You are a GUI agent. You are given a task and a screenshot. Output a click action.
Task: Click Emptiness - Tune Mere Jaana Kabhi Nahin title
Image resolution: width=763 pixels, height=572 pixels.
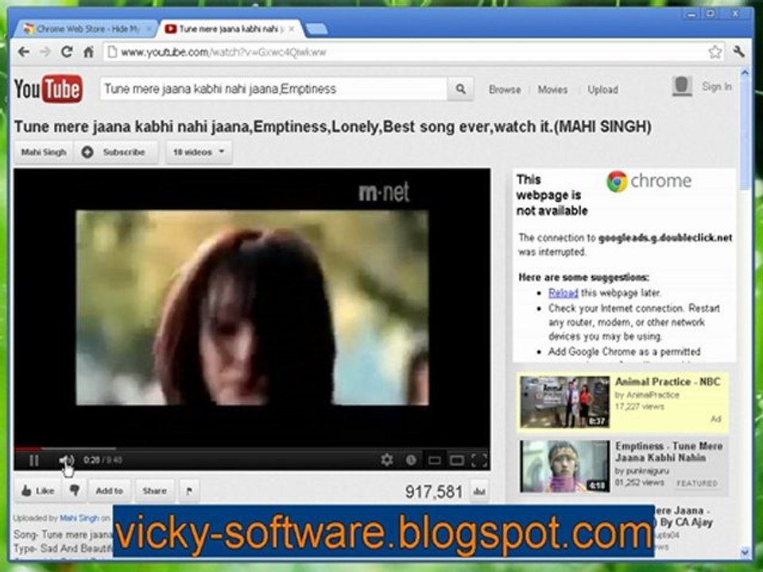tap(668, 452)
